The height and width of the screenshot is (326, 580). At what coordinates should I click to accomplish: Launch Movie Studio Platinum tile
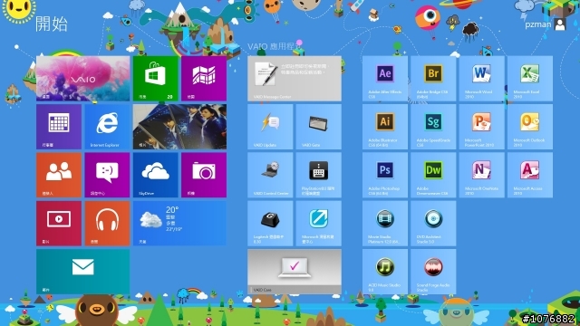(x=385, y=224)
